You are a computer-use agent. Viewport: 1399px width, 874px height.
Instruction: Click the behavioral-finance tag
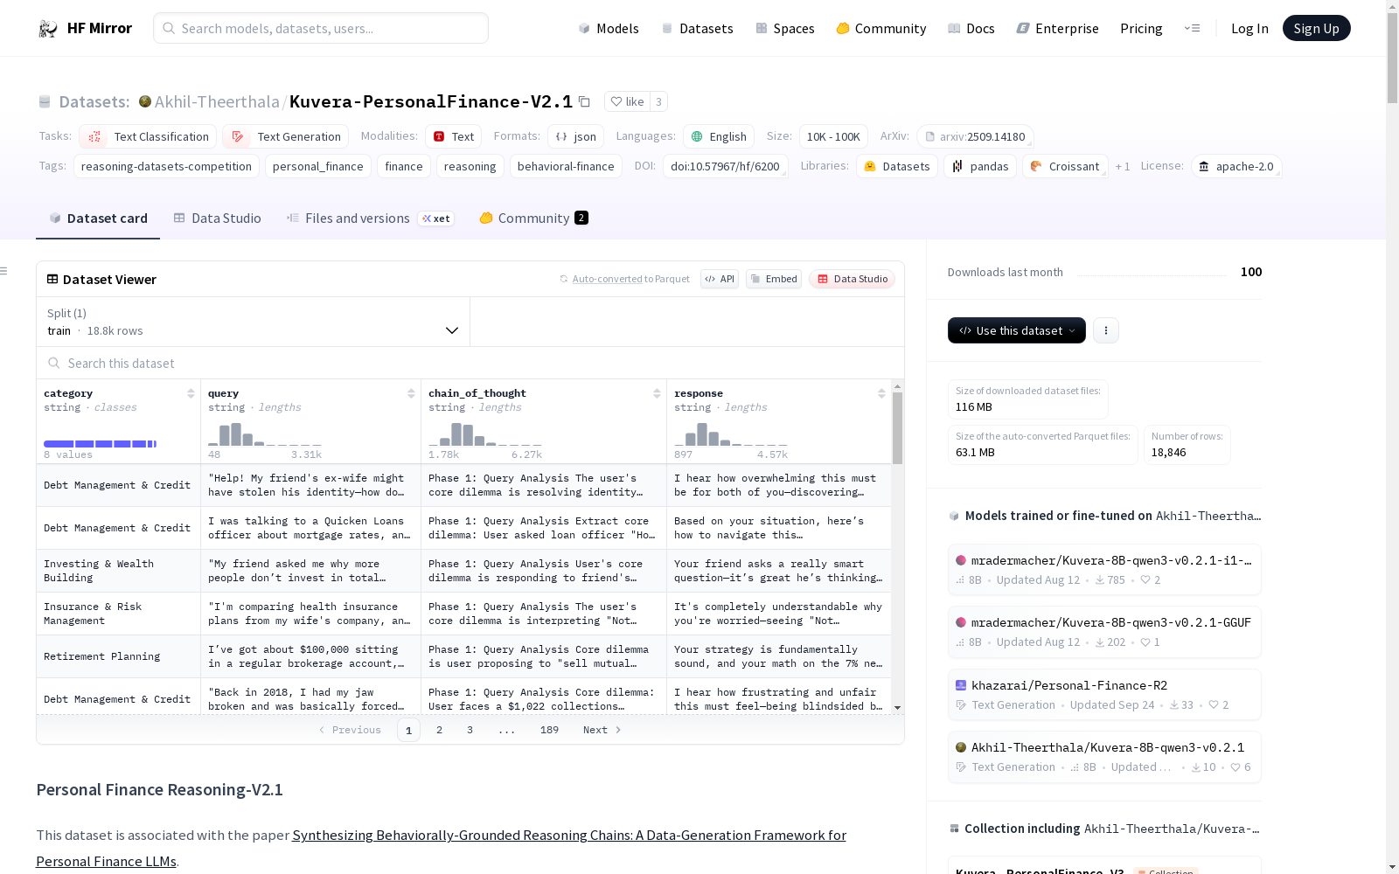[x=566, y=166]
